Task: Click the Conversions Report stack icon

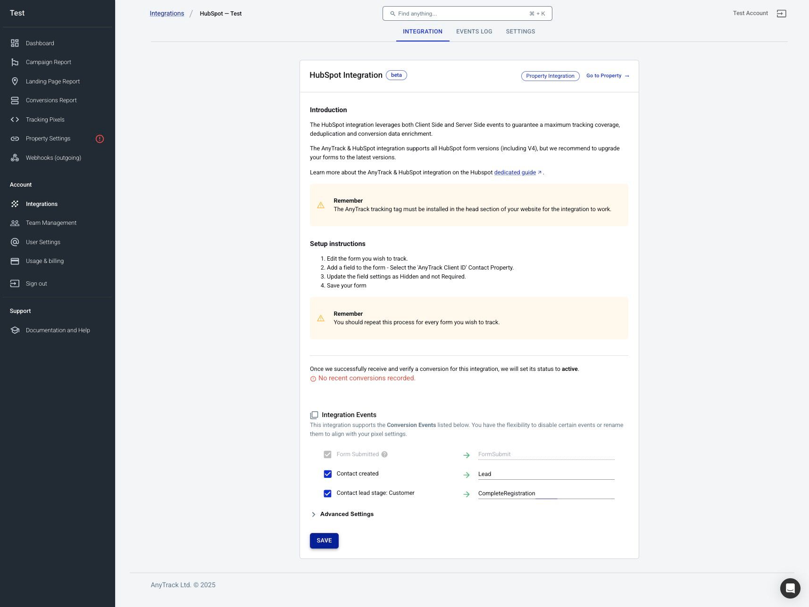Action: click(15, 100)
